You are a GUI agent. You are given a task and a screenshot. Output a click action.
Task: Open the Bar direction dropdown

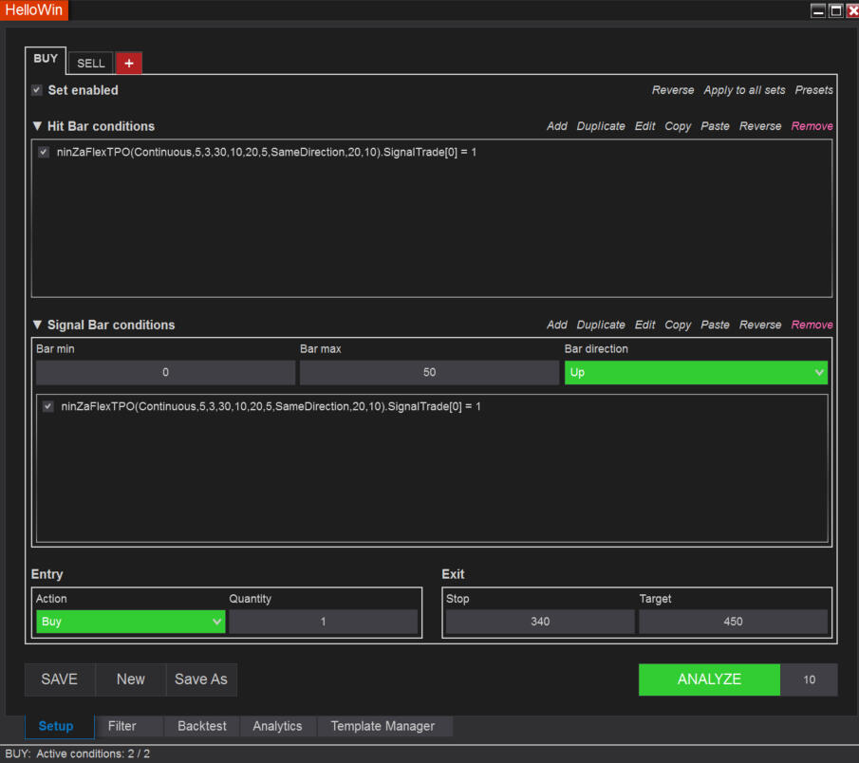pos(696,373)
